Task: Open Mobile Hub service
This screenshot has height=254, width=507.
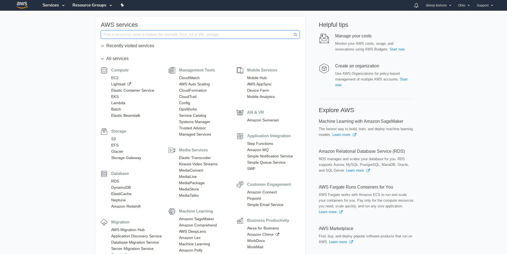Action: click(257, 78)
